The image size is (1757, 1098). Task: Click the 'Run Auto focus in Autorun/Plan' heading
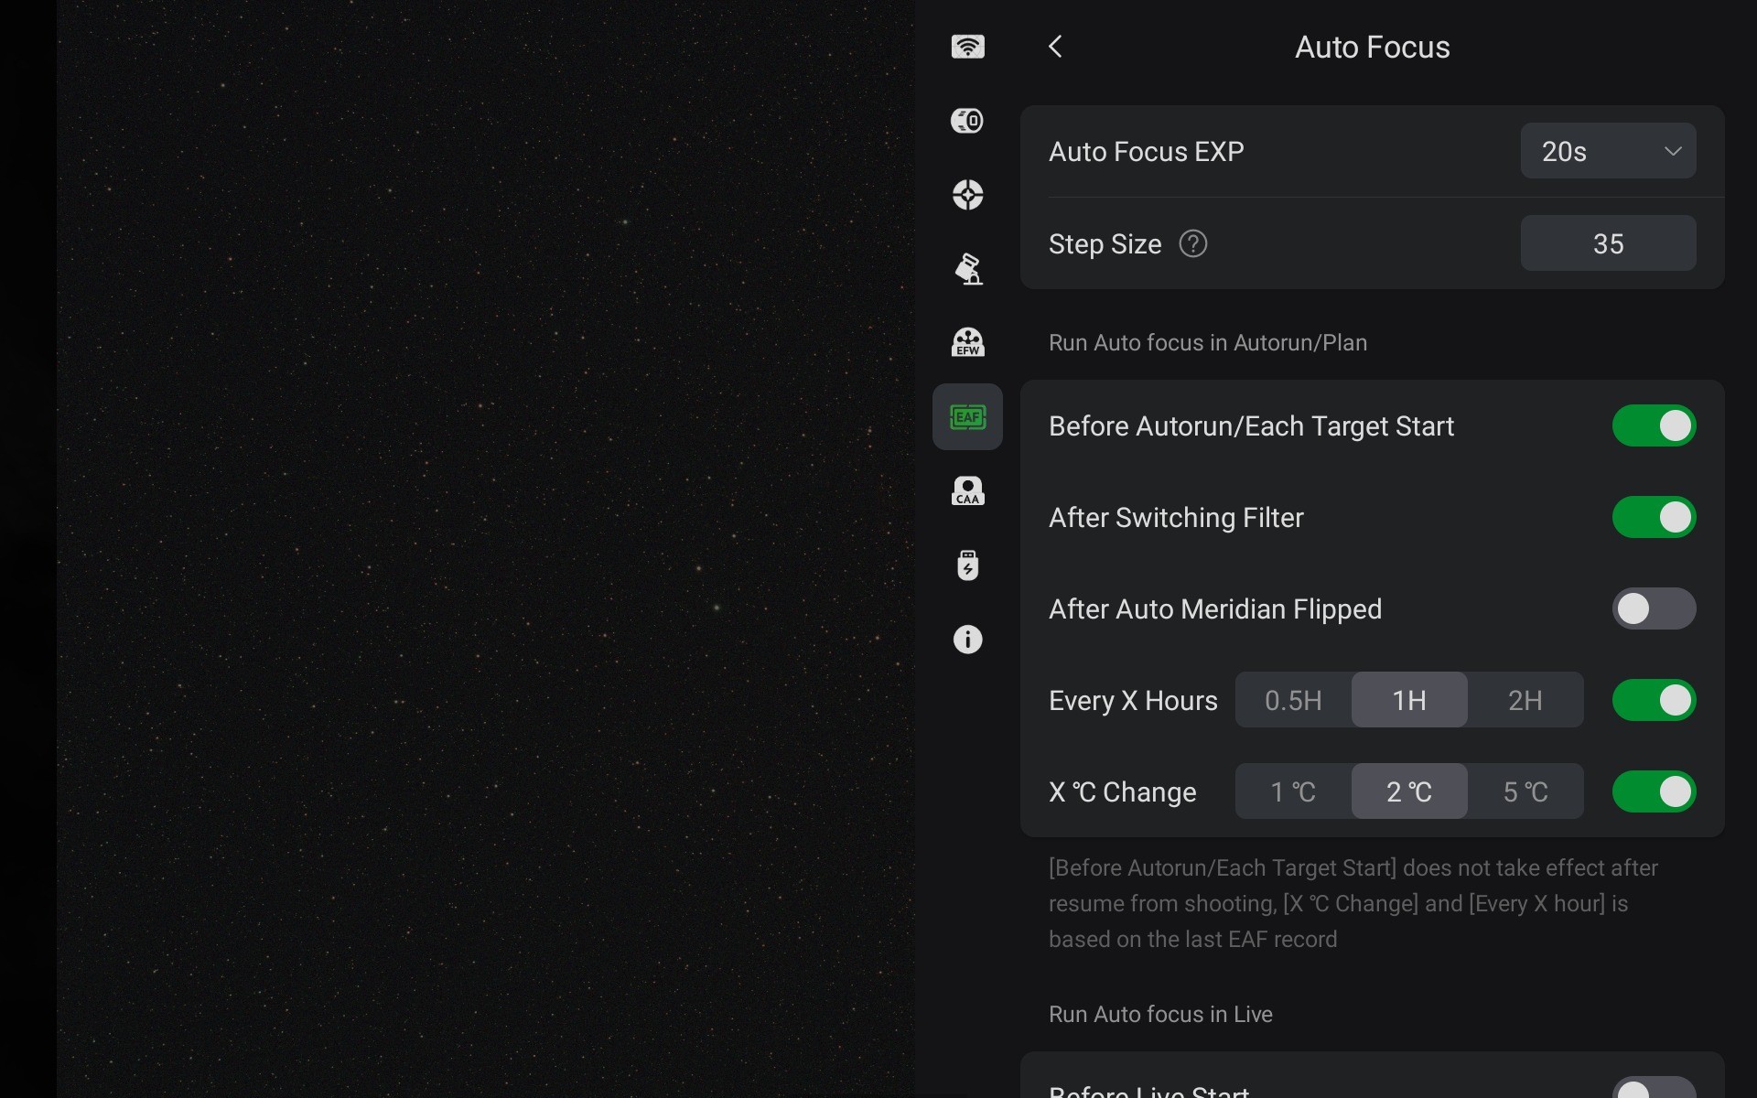coord(1208,342)
